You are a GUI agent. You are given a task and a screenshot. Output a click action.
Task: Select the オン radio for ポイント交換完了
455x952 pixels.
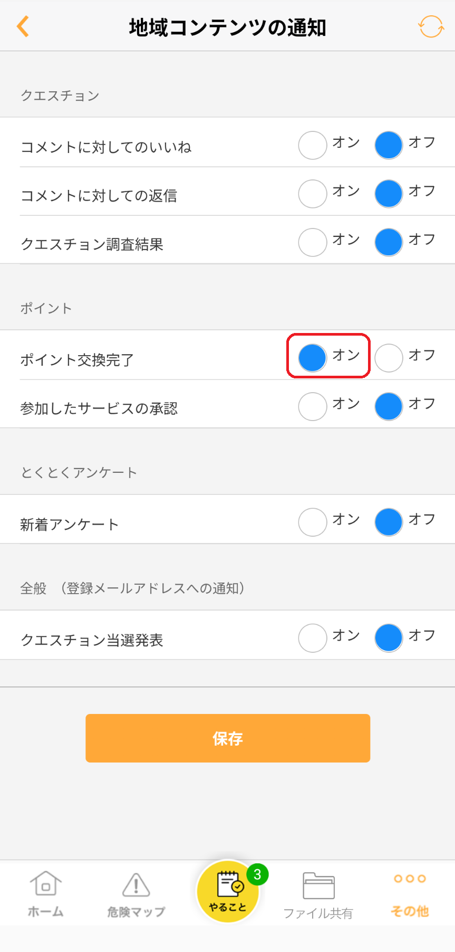click(313, 358)
